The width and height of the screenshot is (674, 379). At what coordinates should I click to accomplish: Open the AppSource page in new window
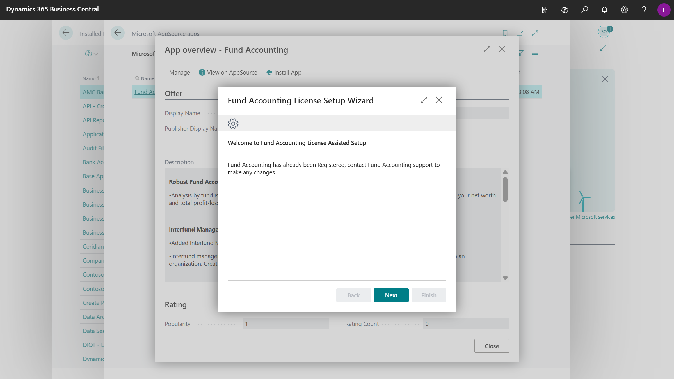click(x=520, y=33)
